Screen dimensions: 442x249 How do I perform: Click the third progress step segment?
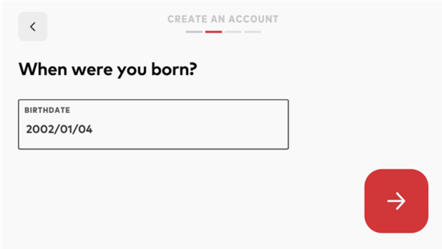(x=233, y=31)
